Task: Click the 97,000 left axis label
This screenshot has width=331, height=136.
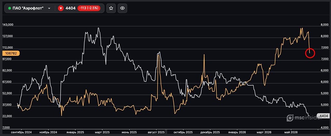Action: (x=7, y=59)
